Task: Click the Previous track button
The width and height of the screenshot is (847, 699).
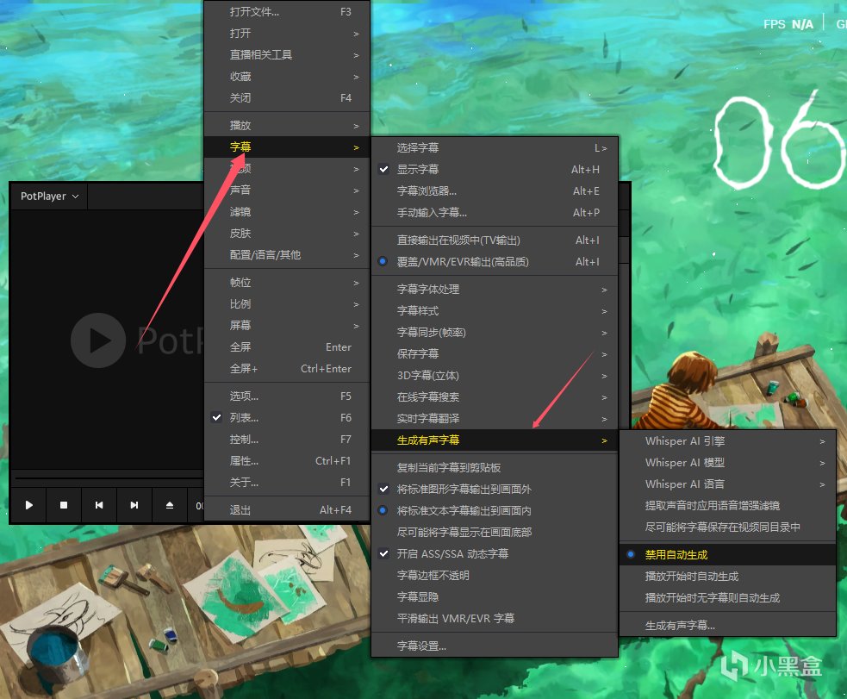Action: pos(99,505)
